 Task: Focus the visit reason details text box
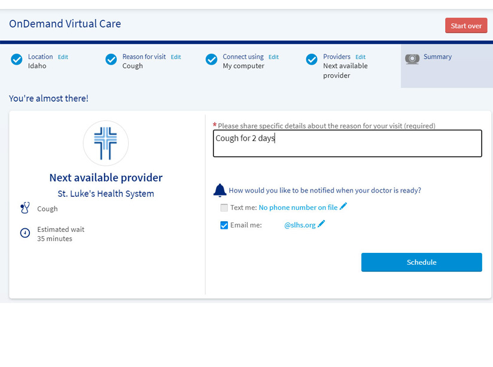point(348,143)
